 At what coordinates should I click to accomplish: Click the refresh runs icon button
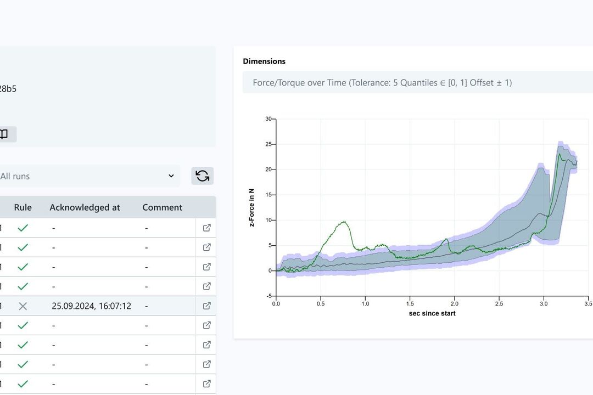(x=202, y=176)
